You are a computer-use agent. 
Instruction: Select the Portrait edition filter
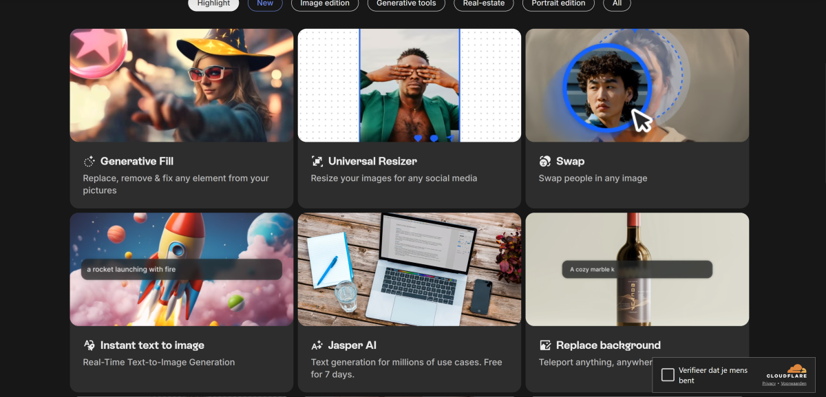pos(558,3)
